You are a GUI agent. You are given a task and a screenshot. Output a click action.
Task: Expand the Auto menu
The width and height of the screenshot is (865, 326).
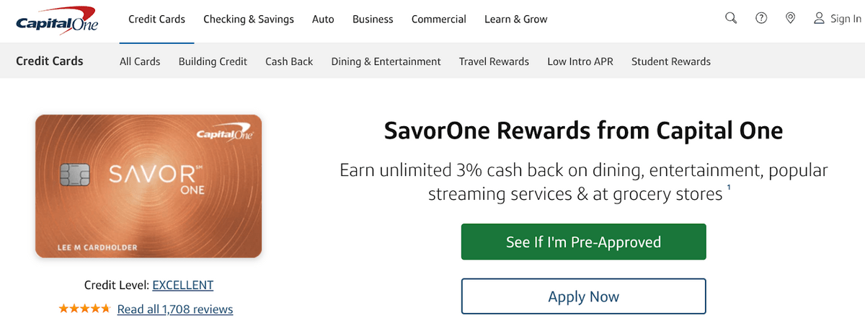(323, 19)
